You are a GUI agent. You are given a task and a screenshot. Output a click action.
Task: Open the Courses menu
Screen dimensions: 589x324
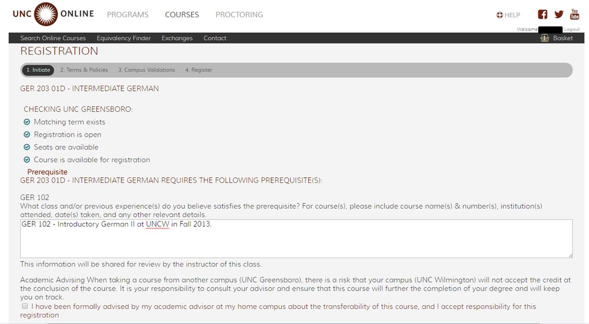(x=182, y=15)
